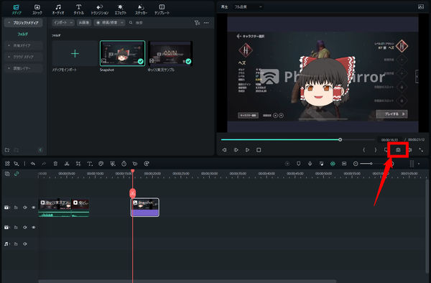Play frame-by-frame forward in preview
The width and height of the screenshot is (431, 283).
[x=236, y=149]
